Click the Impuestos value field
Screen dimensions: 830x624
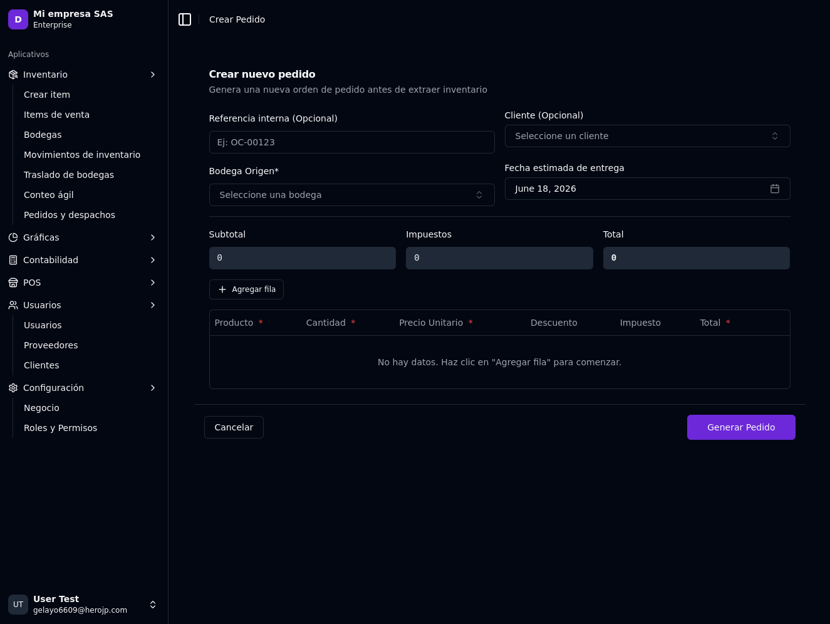499,258
